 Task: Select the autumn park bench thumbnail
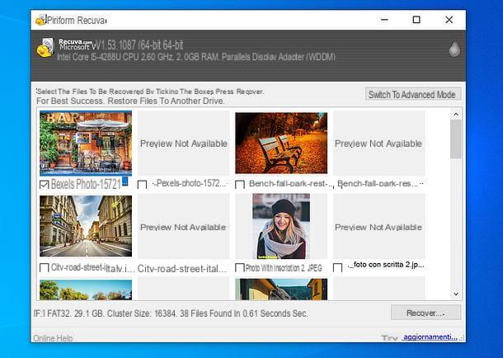click(x=281, y=143)
